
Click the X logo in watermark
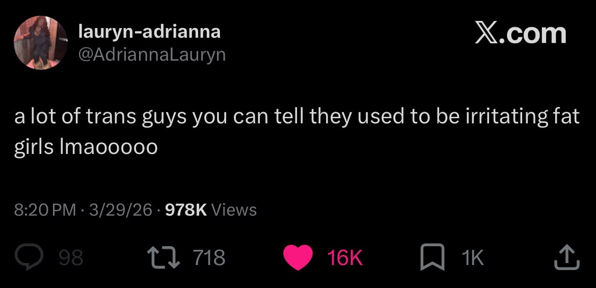pyautogui.click(x=487, y=34)
